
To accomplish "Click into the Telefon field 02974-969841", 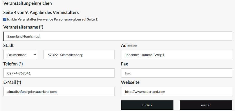I will click(59, 73).
